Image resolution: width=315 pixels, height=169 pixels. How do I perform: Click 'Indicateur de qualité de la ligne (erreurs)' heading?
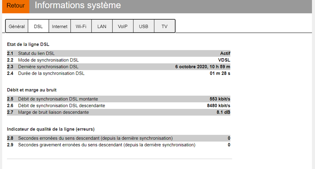[x=51, y=129]
